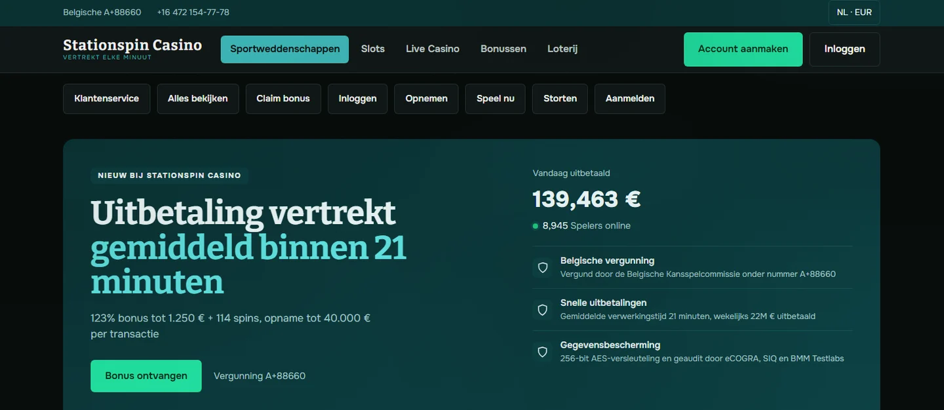This screenshot has height=410, width=944.
Task: Open the NL · EUR language selector
Action: click(854, 12)
